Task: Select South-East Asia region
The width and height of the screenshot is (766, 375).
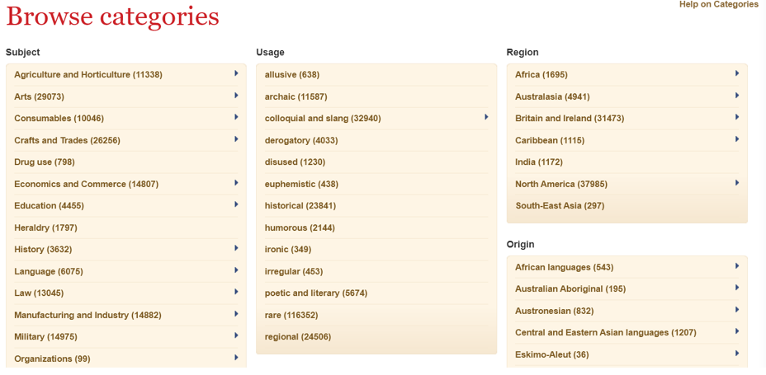Action: pyautogui.click(x=560, y=206)
